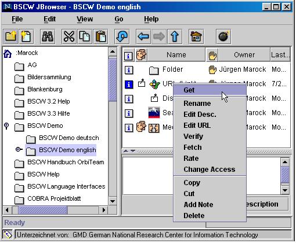Click the home house toolbar icon
This screenshot has height=243, width=296.
point(196,36)
